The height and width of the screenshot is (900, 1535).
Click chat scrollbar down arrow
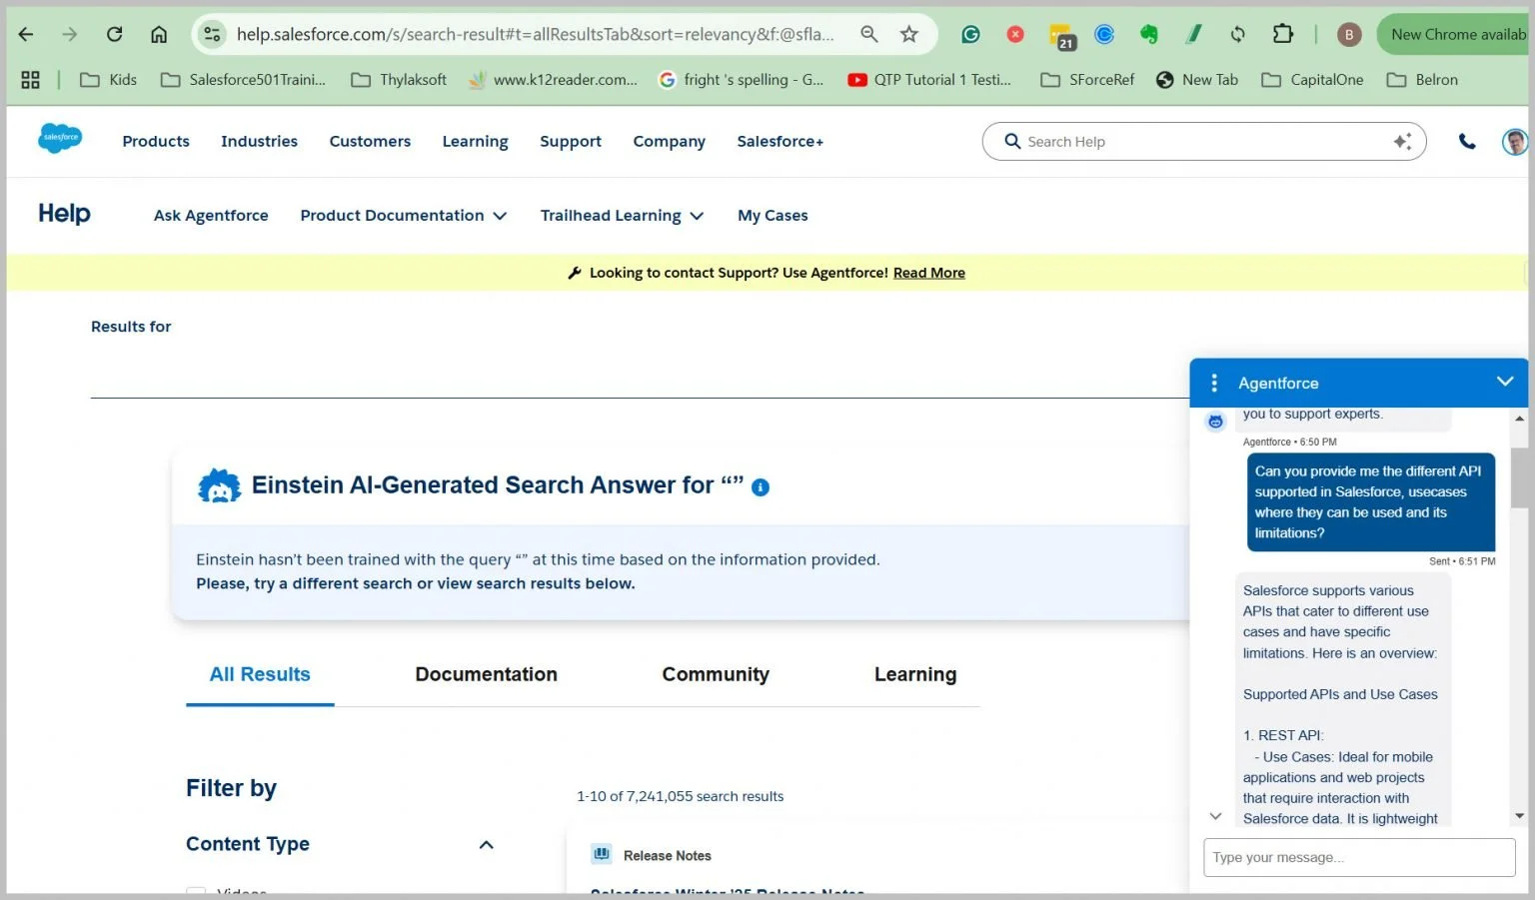click(x=1520, y=816)
